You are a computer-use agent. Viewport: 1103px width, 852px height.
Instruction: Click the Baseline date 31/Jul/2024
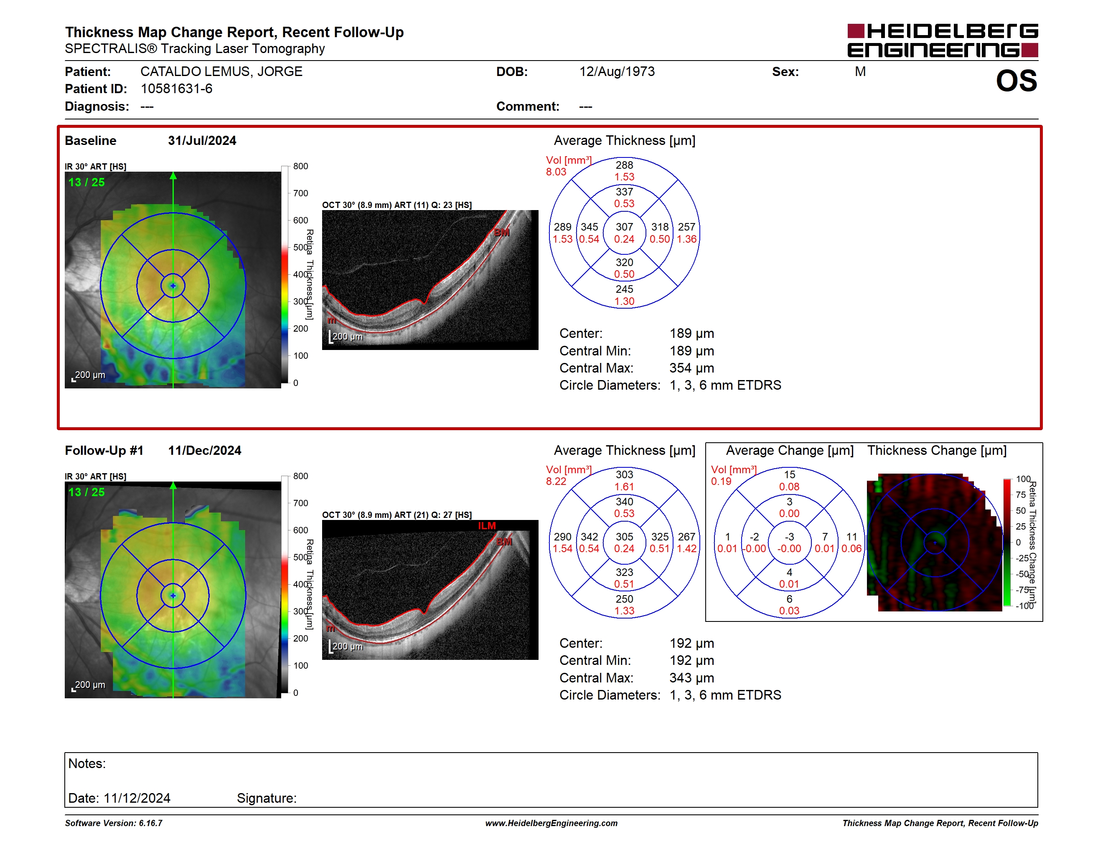tap(202, 140)
